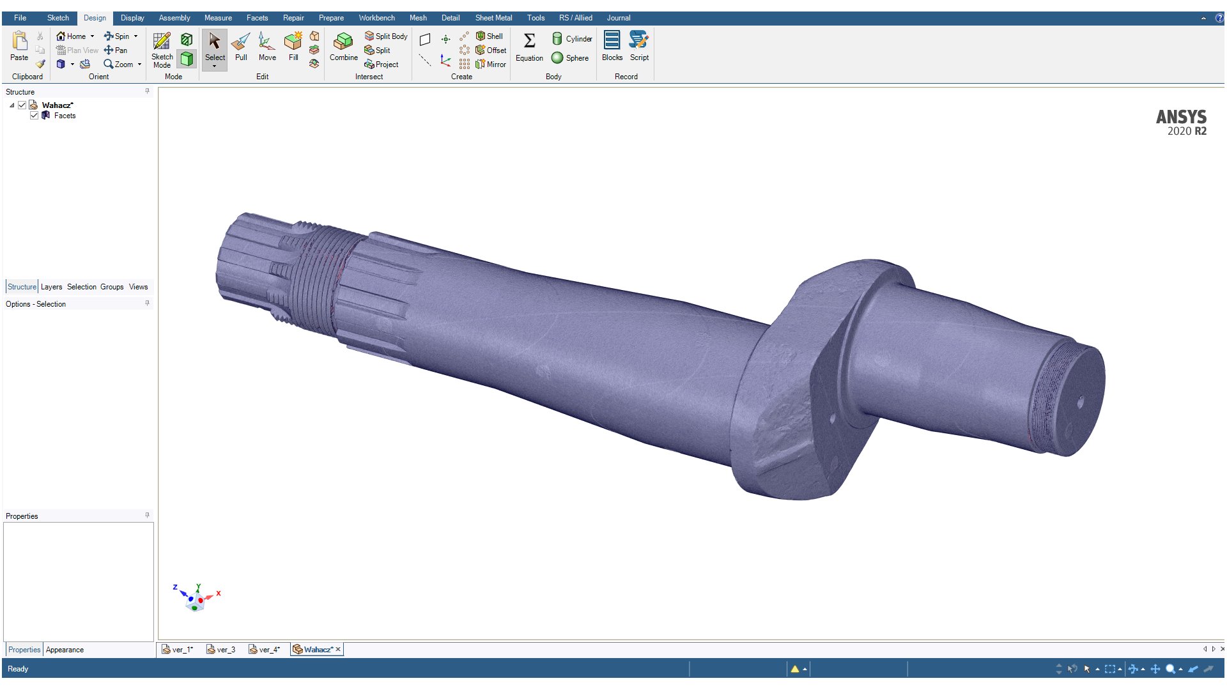Click the revert selection icon in status bar
This screenshot has height=690, width=1227.
coord(1072,669)
